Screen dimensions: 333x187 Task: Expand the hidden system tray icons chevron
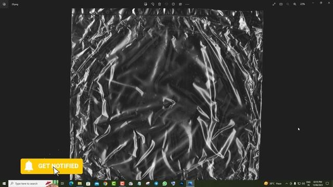[287, 183]
